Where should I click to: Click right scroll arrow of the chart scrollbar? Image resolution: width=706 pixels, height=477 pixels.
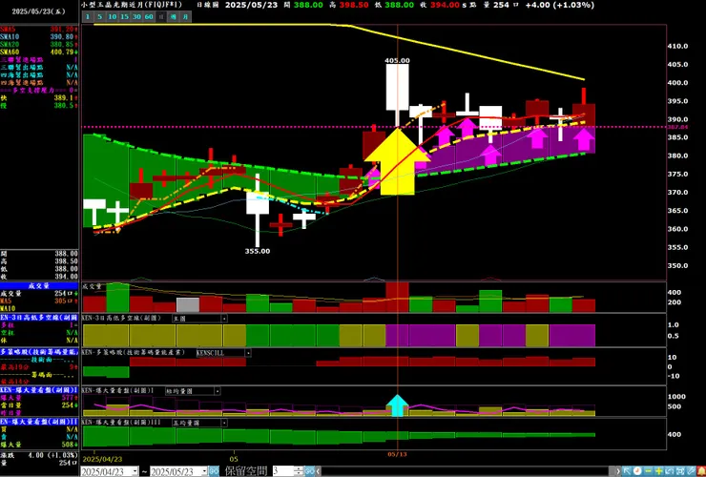click(x=618, y=471)
